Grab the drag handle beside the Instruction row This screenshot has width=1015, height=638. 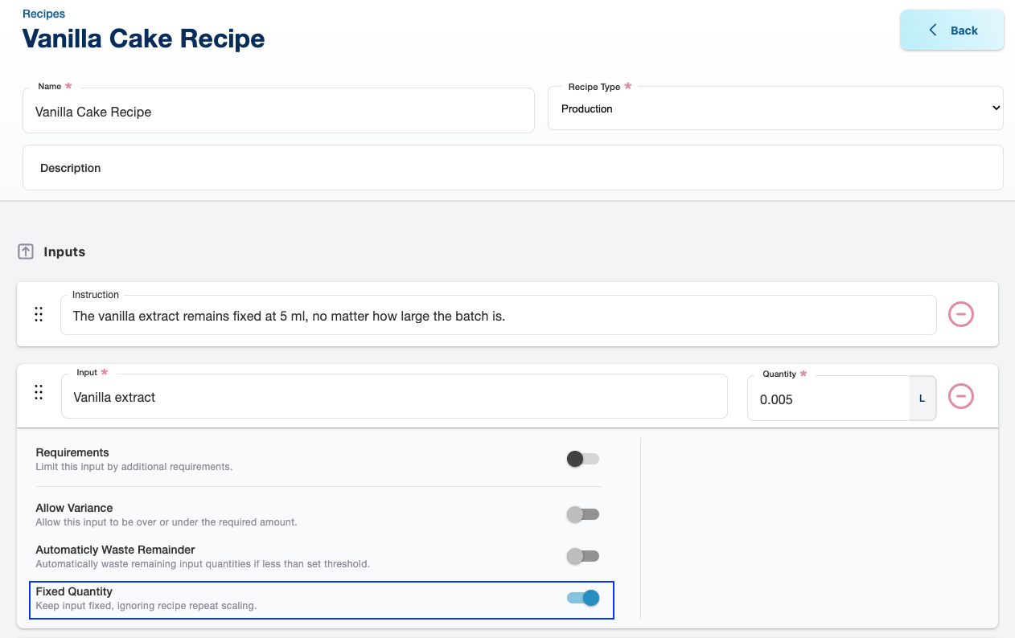click(x=39, y=314)
